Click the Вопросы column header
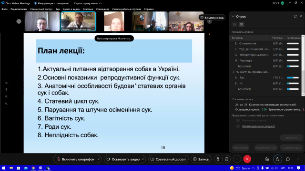The height and width of the screenshot is (171, 305). tap(250, 38)
